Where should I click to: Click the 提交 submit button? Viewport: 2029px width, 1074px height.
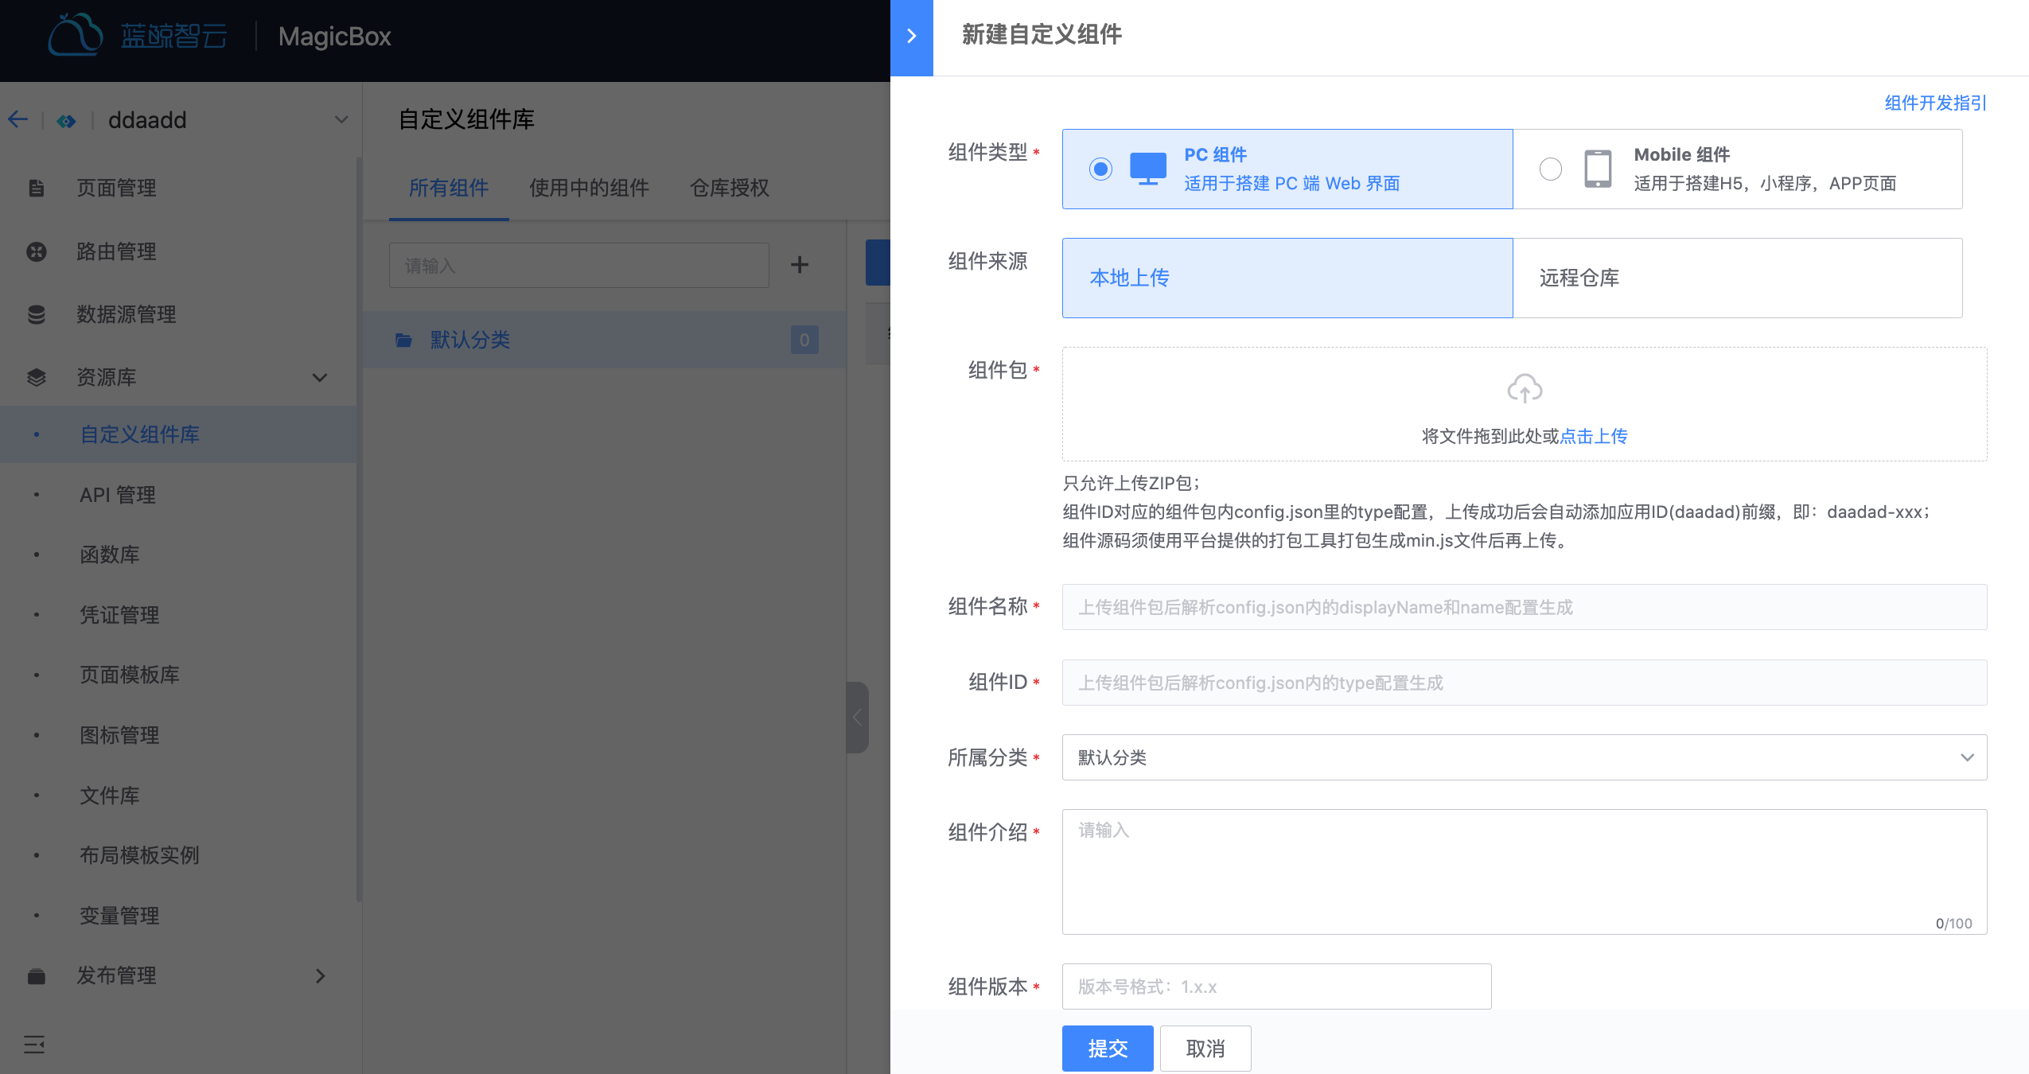tap(1106, 1047)
